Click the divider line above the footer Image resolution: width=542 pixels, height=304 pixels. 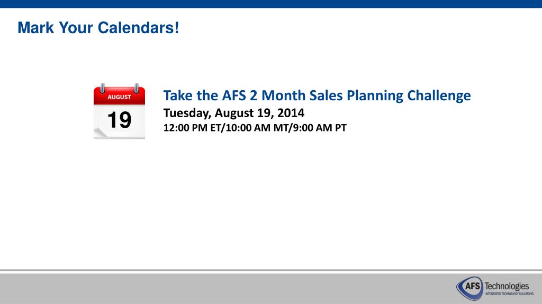point(271,271)
